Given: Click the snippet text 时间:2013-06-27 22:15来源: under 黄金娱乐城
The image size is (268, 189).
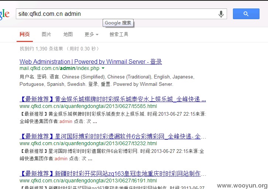Looking at the screenshot, I should click(x=177, y=114).
